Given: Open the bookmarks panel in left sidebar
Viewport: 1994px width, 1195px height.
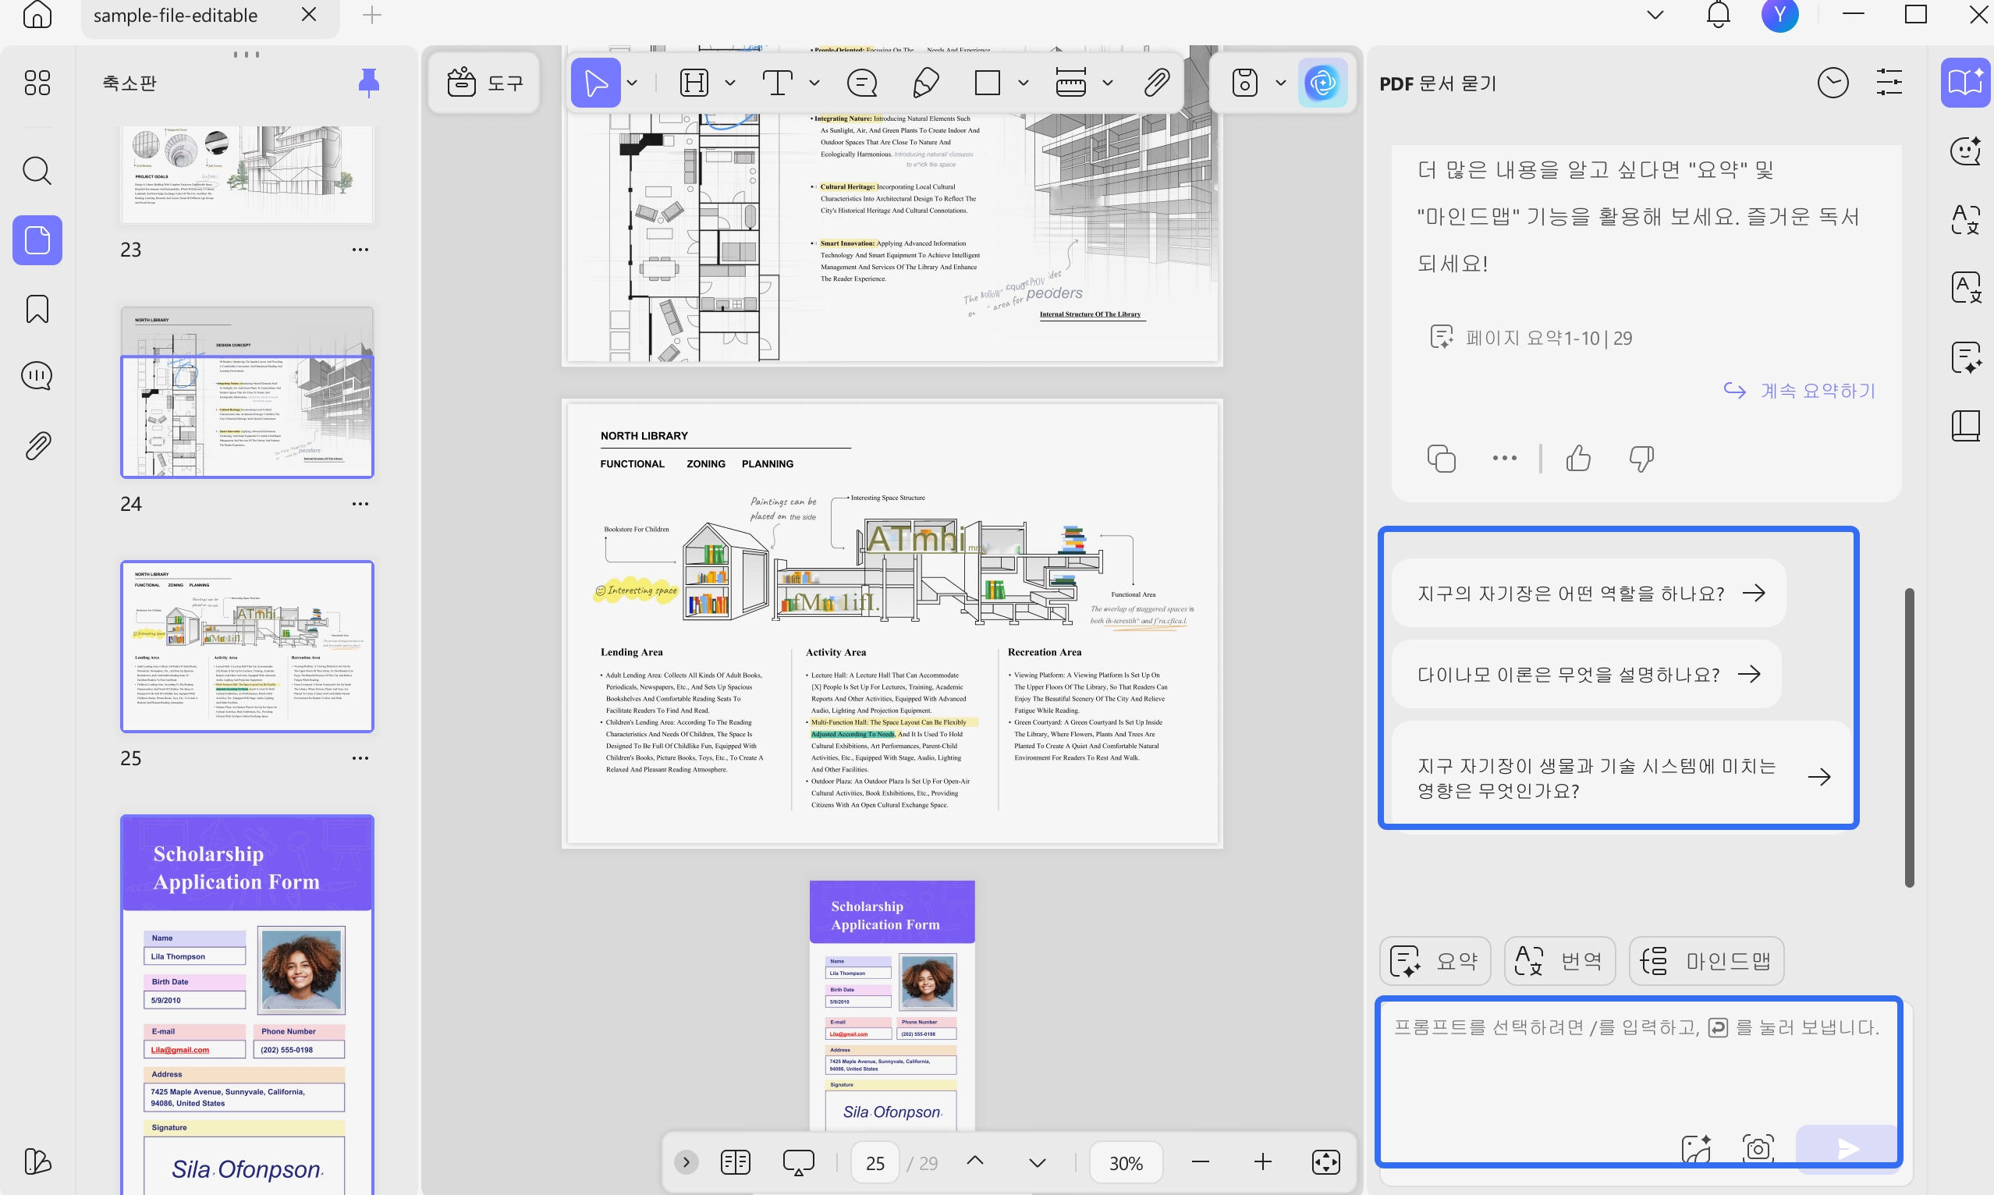Looking at the screenshot, I should (x=37, y=309).
